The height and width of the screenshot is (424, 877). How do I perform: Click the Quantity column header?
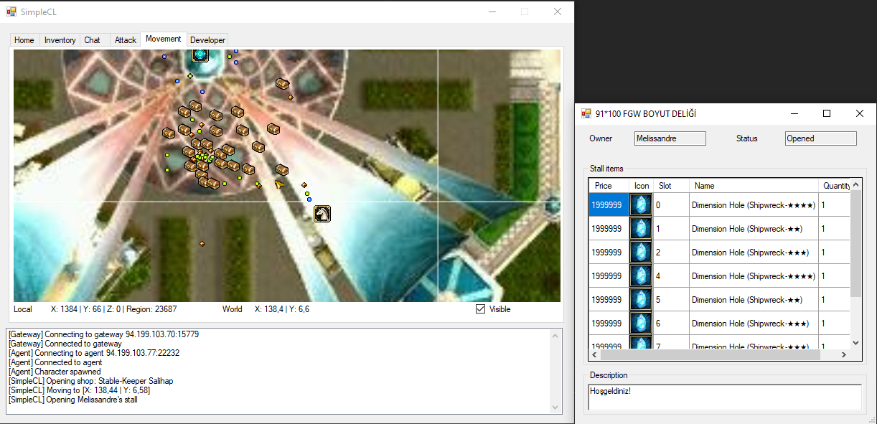click(x=835, y=186)
